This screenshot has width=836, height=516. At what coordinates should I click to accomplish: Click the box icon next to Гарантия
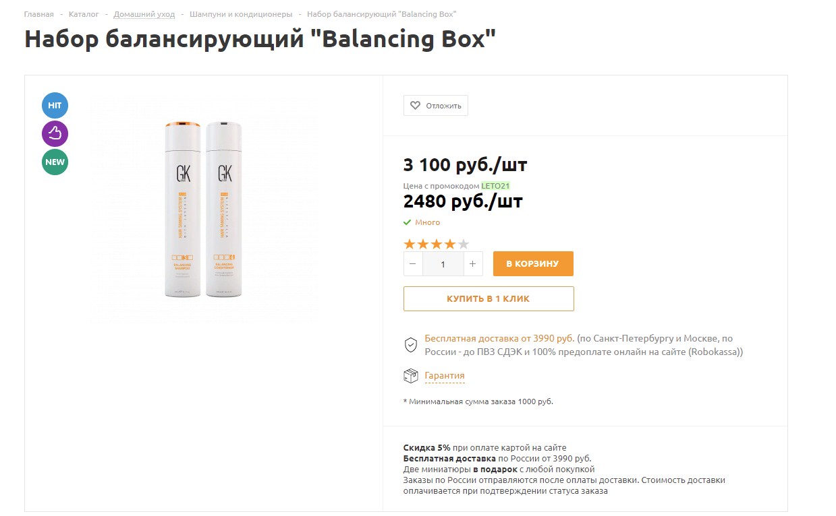[410, 376]
